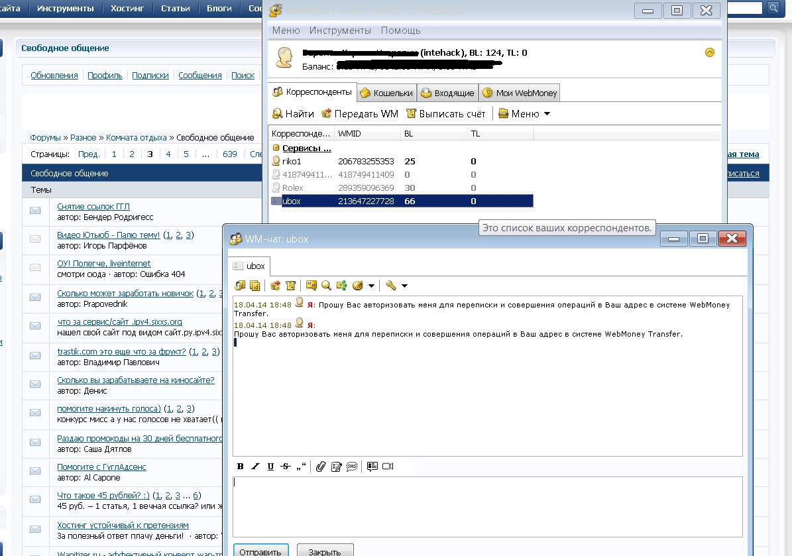The image size is (792, 556).
Task: Open Подписки link on forum page
Action: coord(150,76)
